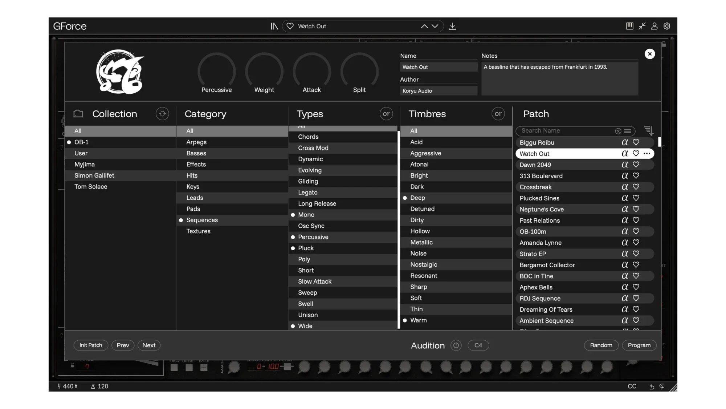Open the C4 audition note selector
726x409 pixels.
click(478, 345)
